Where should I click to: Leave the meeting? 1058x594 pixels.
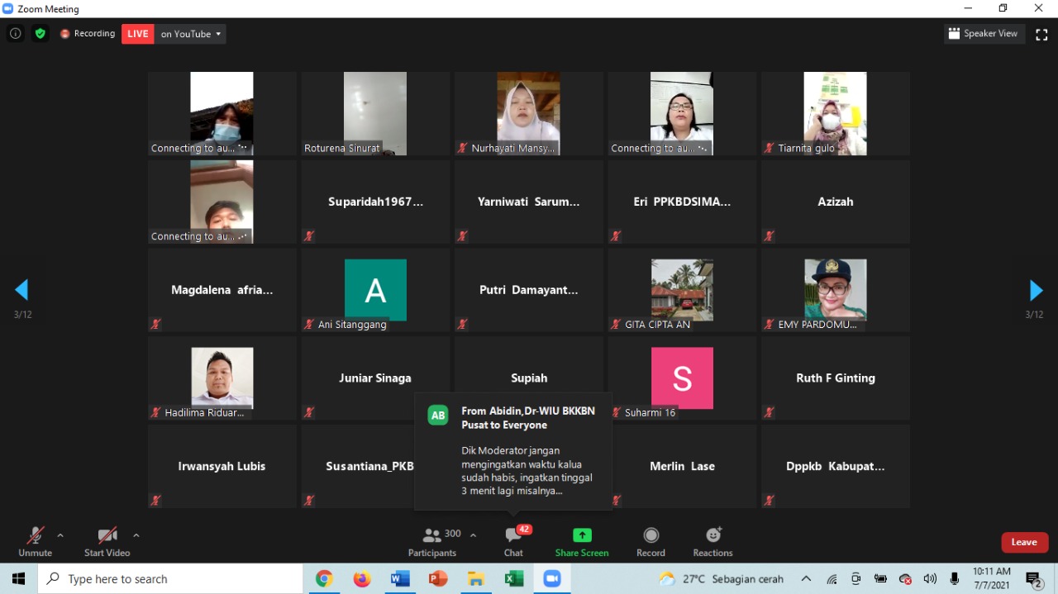(x=1024, y=542)
